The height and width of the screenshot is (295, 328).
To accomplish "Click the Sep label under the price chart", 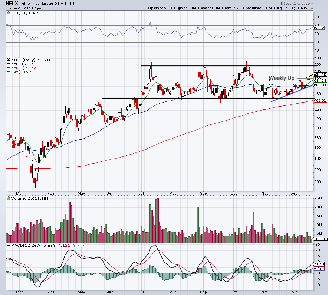I will click(203, 193).
